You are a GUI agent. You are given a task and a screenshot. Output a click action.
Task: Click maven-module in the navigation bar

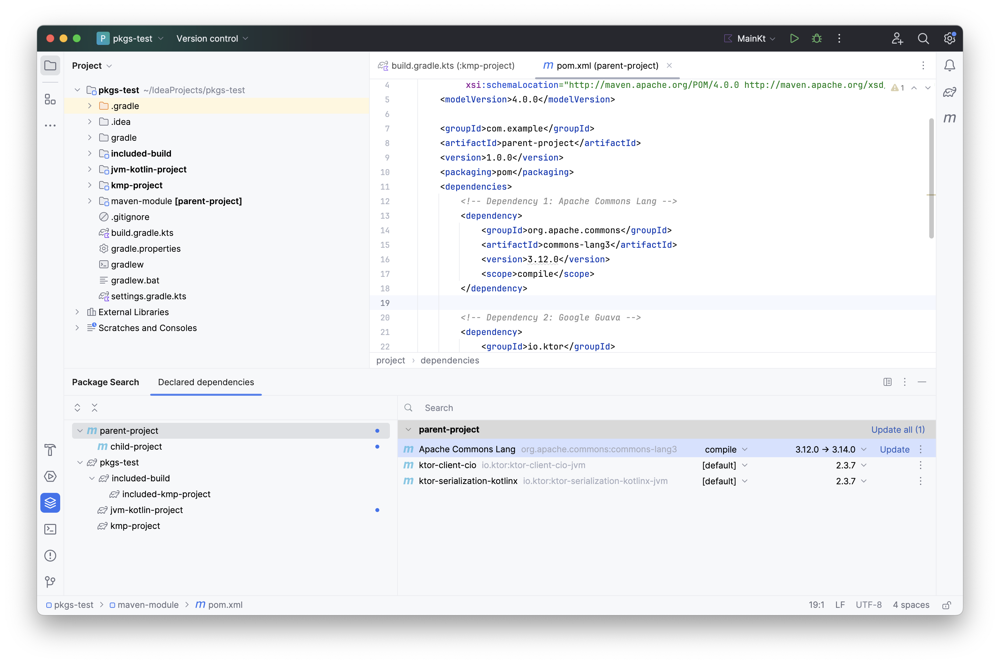144,605
